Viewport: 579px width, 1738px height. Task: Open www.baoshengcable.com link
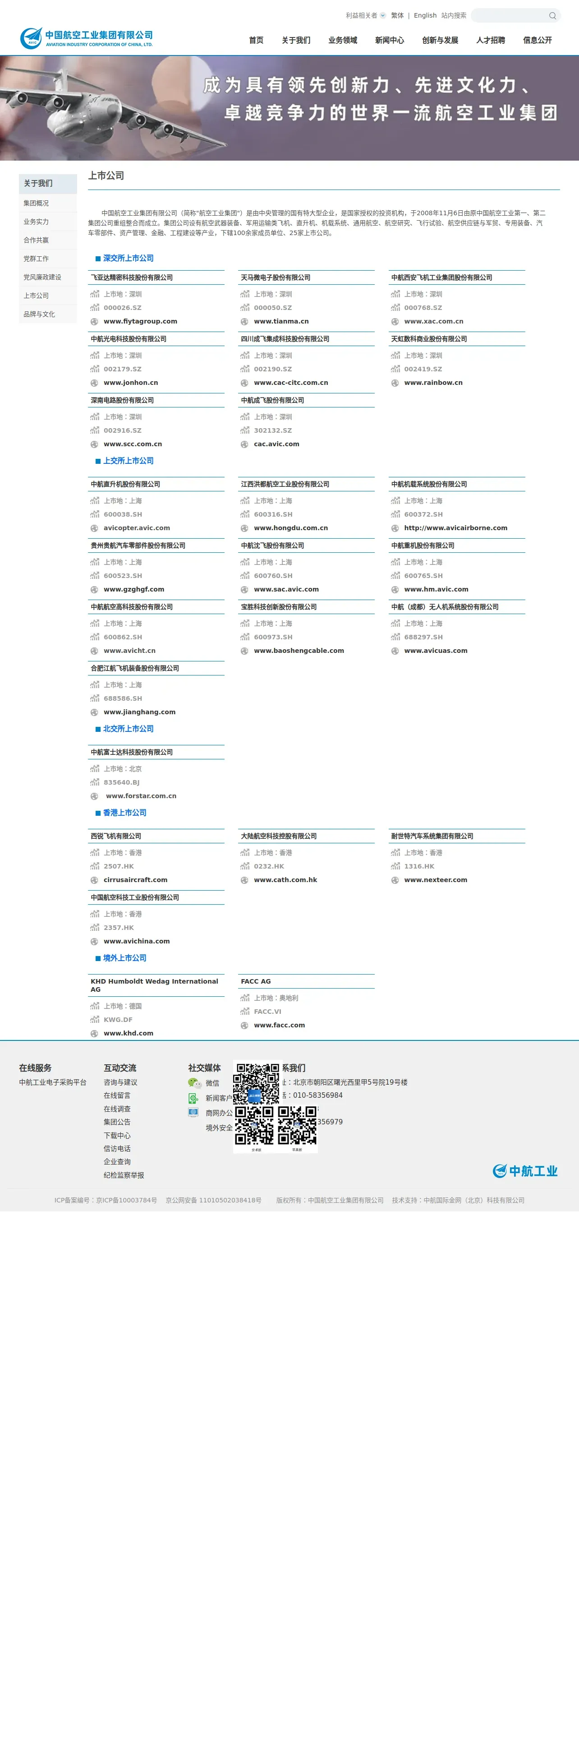coord(299,651)
